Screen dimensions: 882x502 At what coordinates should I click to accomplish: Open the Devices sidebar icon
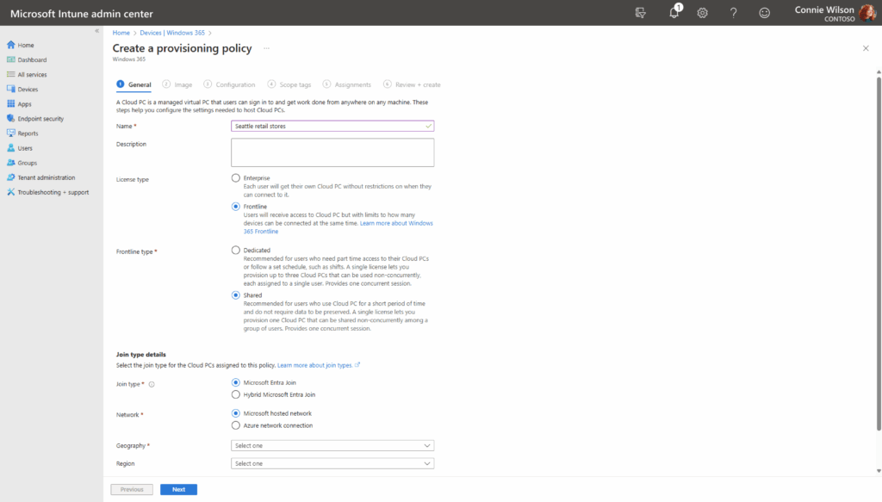(10, 89)
